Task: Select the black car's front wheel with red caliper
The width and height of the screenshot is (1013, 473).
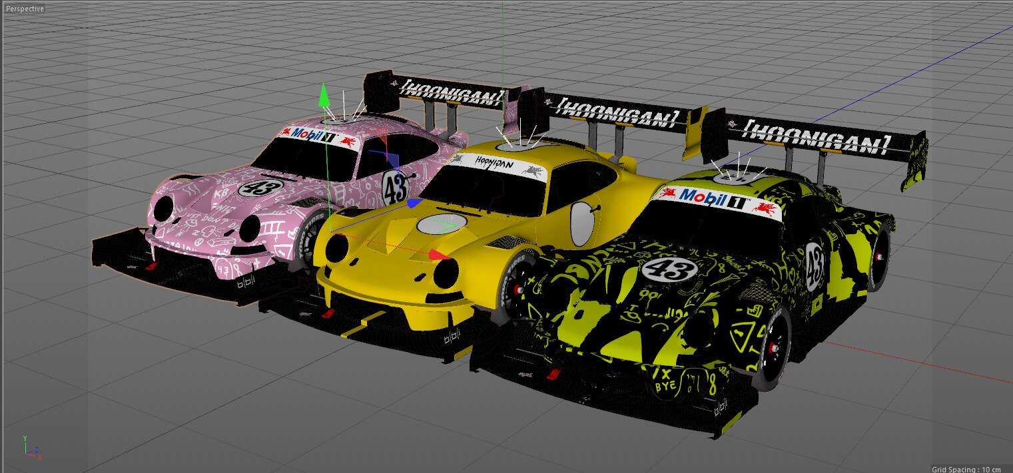Action: (x=771, y=345)
